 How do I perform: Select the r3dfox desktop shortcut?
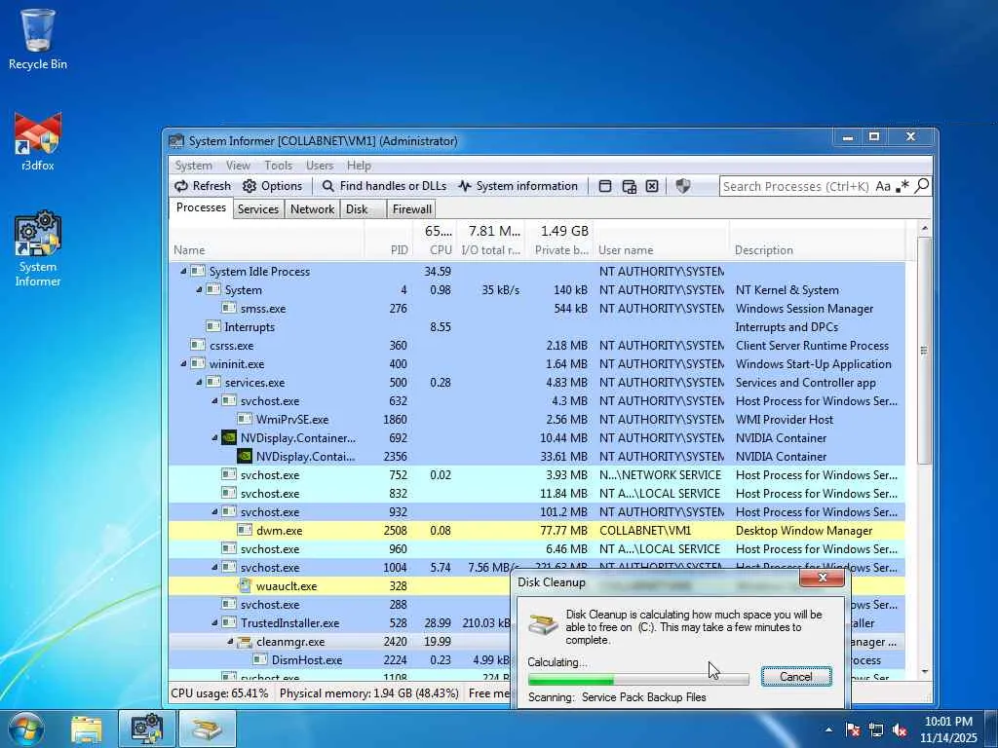pos(38,142)
